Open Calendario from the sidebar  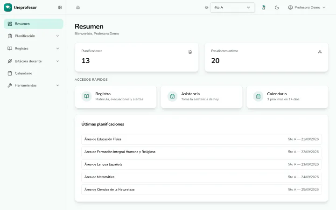tap(34, 73)
